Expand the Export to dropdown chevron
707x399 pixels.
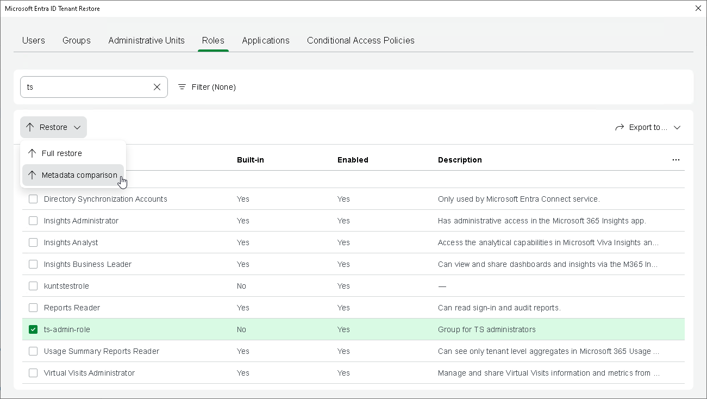click(x=677, y=127)
